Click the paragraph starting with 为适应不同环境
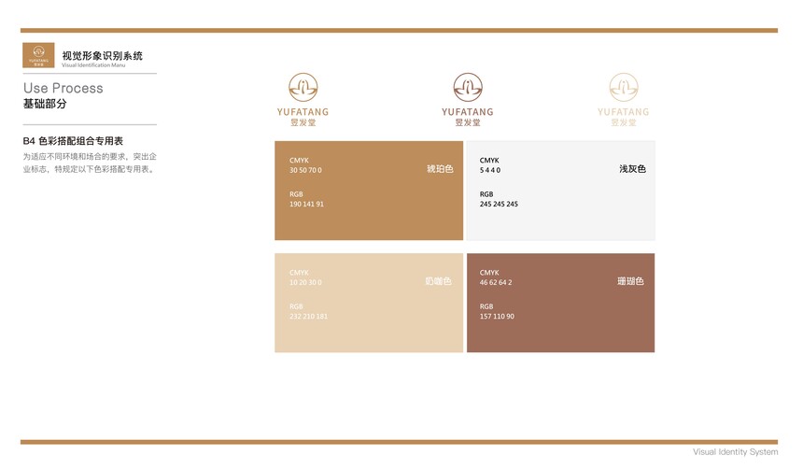 90,163
